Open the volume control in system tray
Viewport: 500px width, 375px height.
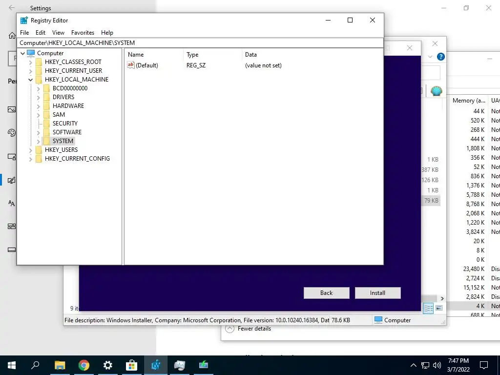click(x=437, y=365)
